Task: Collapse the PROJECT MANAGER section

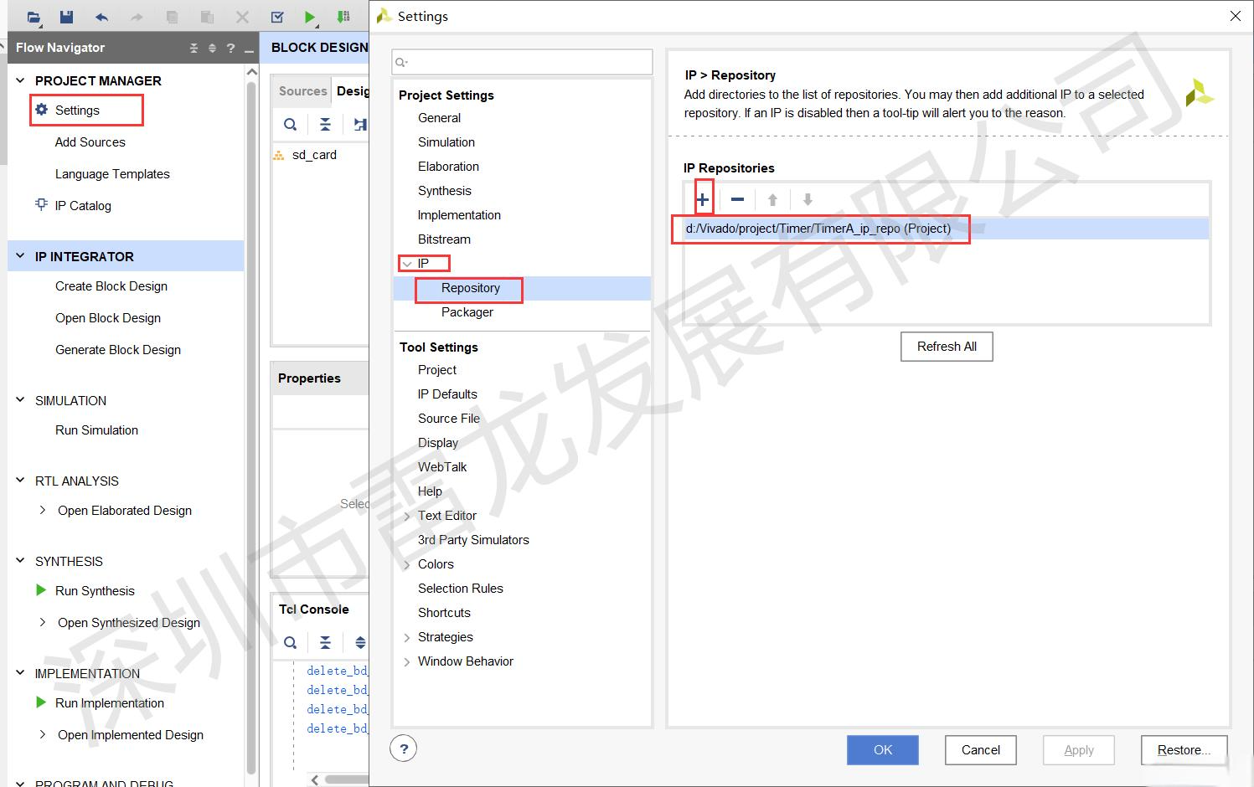Action: pos(21,80)
